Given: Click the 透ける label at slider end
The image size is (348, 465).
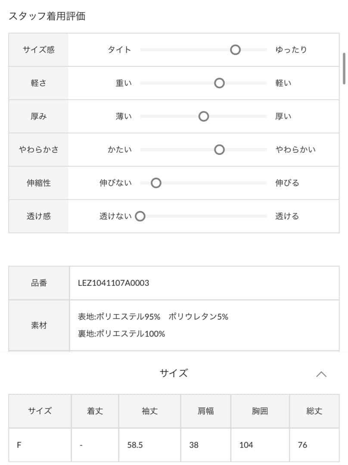Looking at the screenshot, I should tap(287, 216).
